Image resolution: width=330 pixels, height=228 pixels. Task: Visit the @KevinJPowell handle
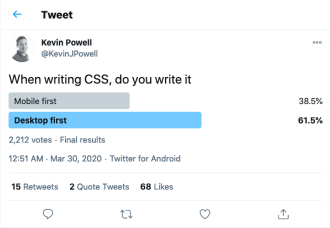pos(70,54)
